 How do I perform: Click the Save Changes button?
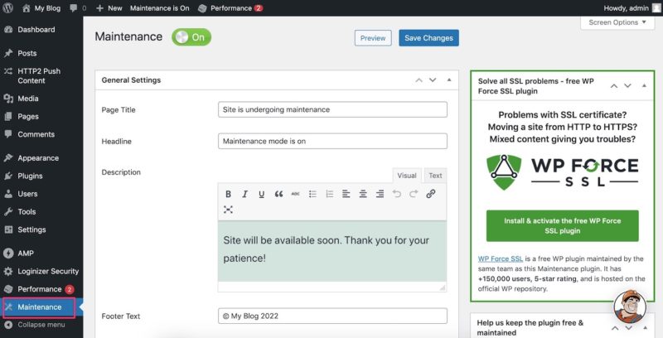click(x=428, y=38)
